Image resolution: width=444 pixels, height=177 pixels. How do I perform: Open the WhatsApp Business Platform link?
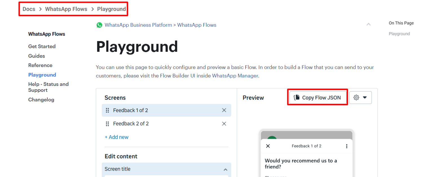[138, 25]
